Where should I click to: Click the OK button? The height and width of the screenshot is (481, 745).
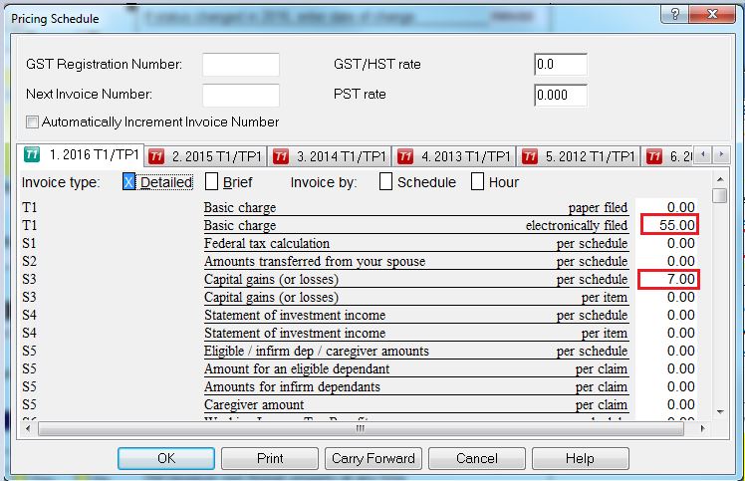[x=166, y=459]
